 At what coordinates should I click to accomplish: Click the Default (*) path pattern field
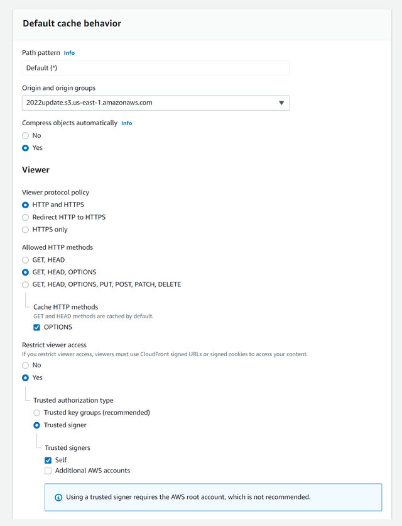pos(156,68)
